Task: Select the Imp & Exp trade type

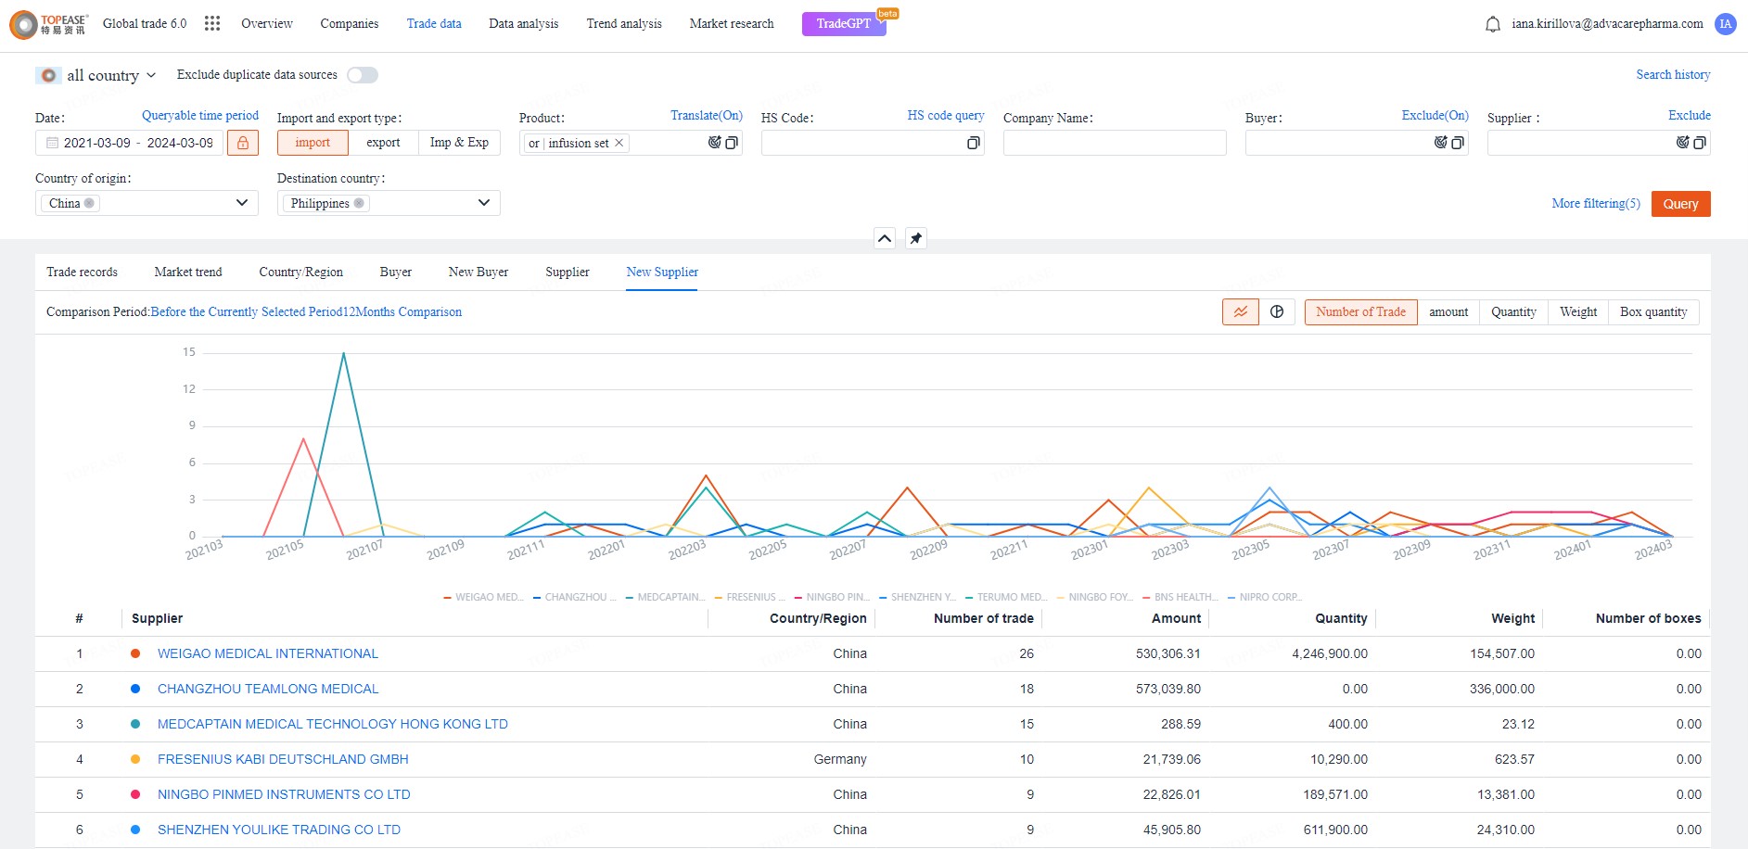Action: pos(459,143)
